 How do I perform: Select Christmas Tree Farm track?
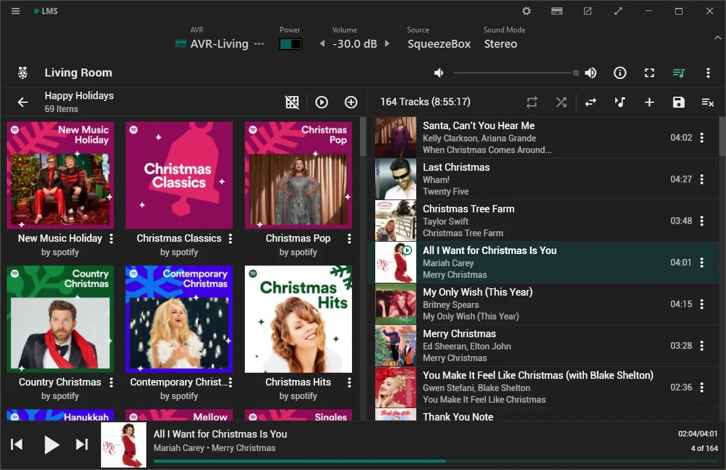[x=544, y=221]
